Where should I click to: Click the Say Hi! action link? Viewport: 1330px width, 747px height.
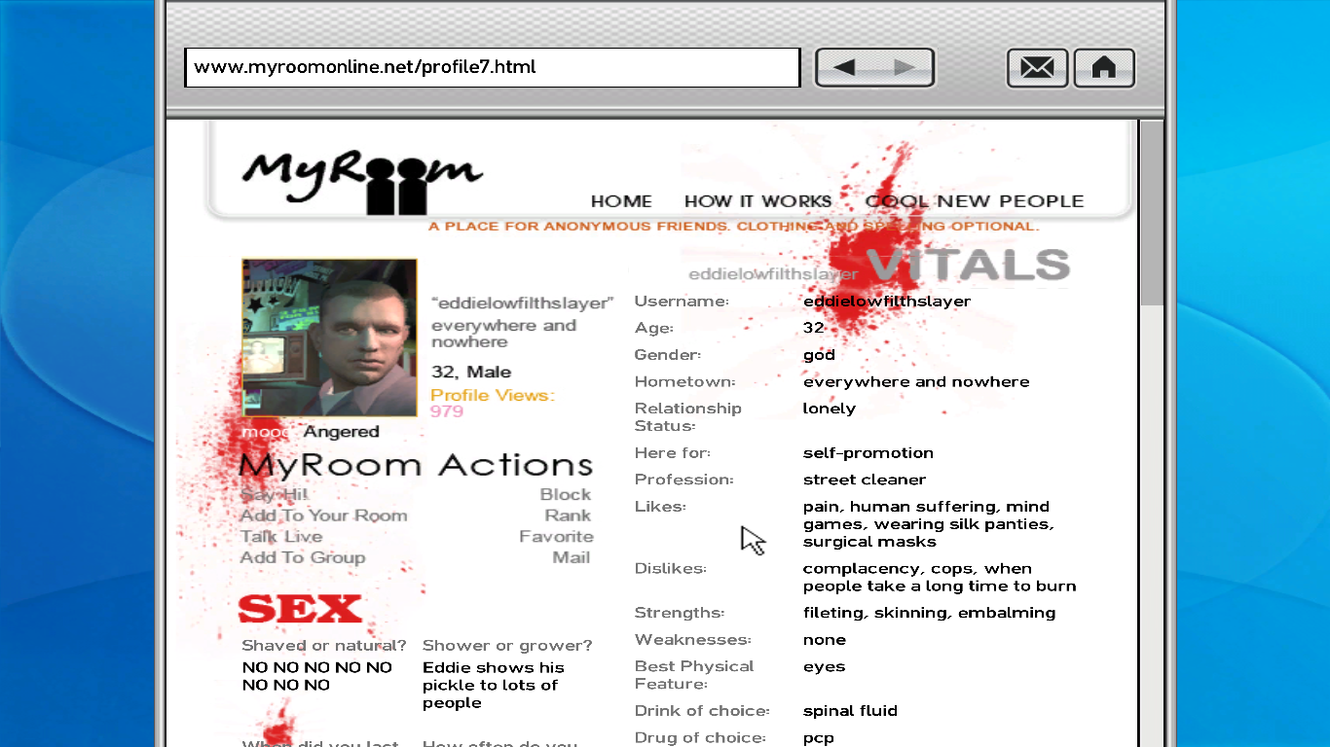(x=274, y=494)
